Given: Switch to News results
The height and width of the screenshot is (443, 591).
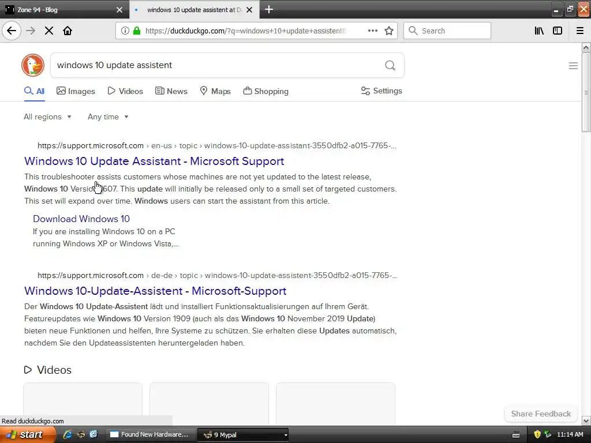Looking at the screenshot, I should [171, 91].
